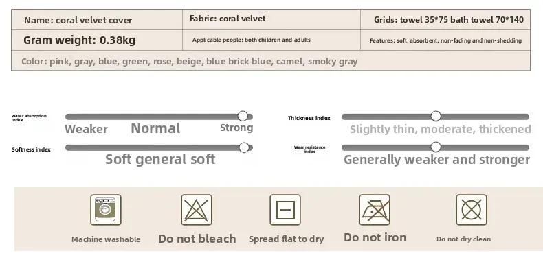Click the "Spread flat to dry" text
Image resolution: width=543 pixels, height=264 pixels.
click(287, 239)
